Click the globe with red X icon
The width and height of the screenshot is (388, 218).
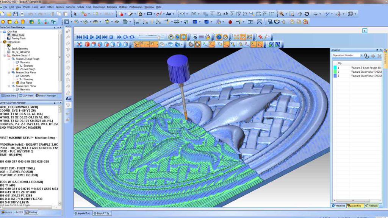[x=306, y=22]
